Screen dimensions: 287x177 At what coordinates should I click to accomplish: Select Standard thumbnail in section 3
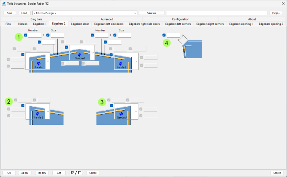(121, 112)
